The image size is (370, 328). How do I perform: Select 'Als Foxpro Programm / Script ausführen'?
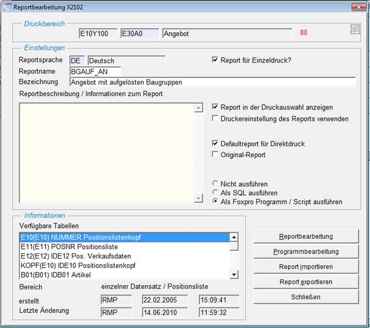[216, 202]
